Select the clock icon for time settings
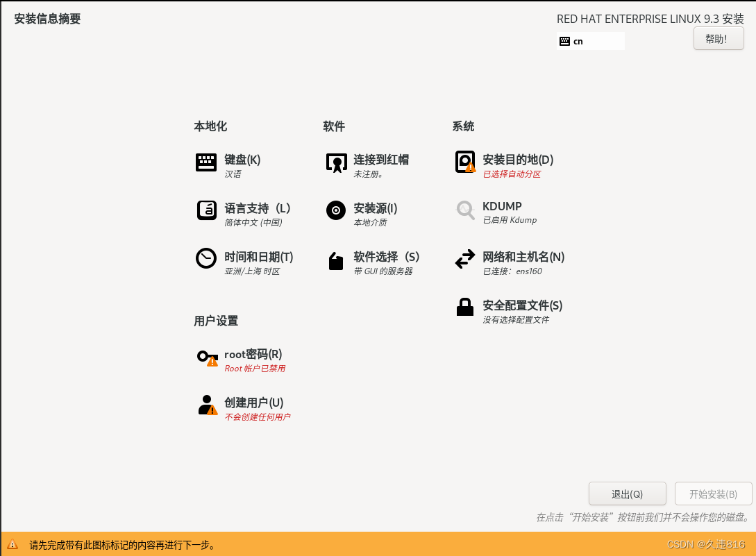This screenshot has height=556, width=756. tap(206, 258)
